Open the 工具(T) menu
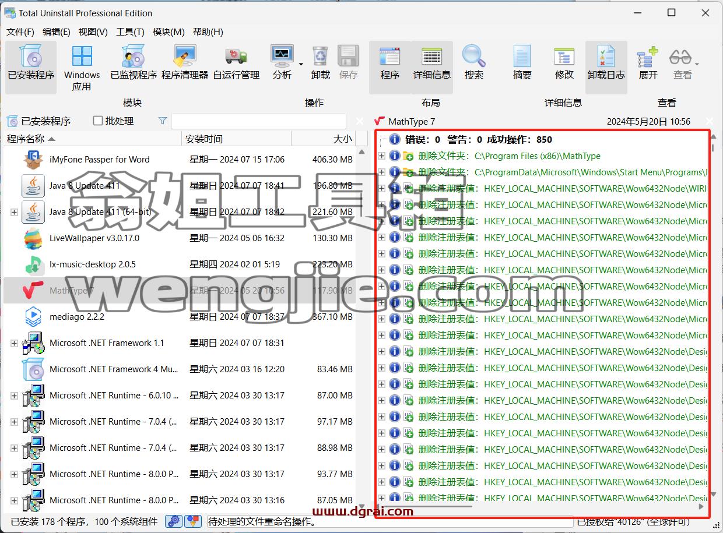The height and width of the screenshot is (533, 723). (x=130, y=32)
